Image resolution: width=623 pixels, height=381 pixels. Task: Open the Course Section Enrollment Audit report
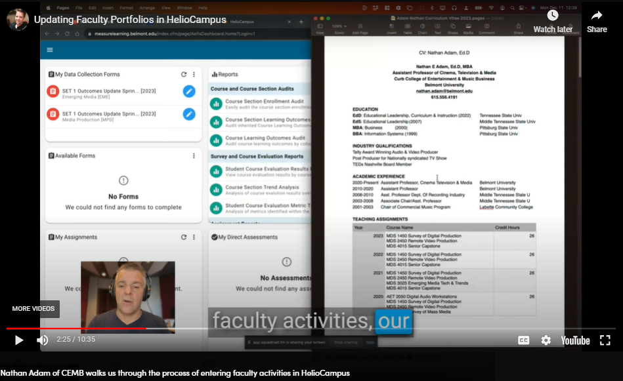(264, 101)
